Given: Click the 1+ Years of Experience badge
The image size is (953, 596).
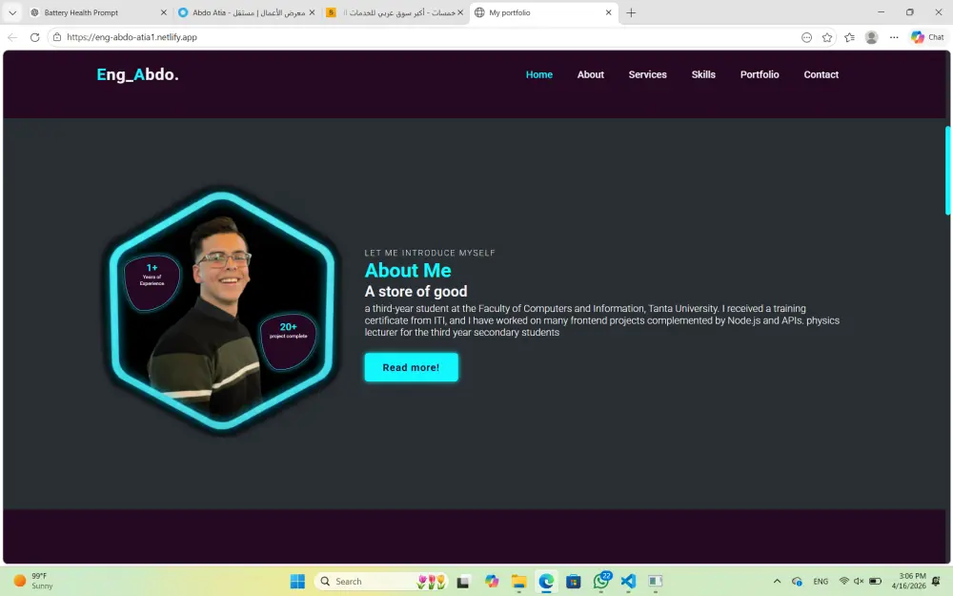Looking at the screenshot, I should [x=152, y=283].
